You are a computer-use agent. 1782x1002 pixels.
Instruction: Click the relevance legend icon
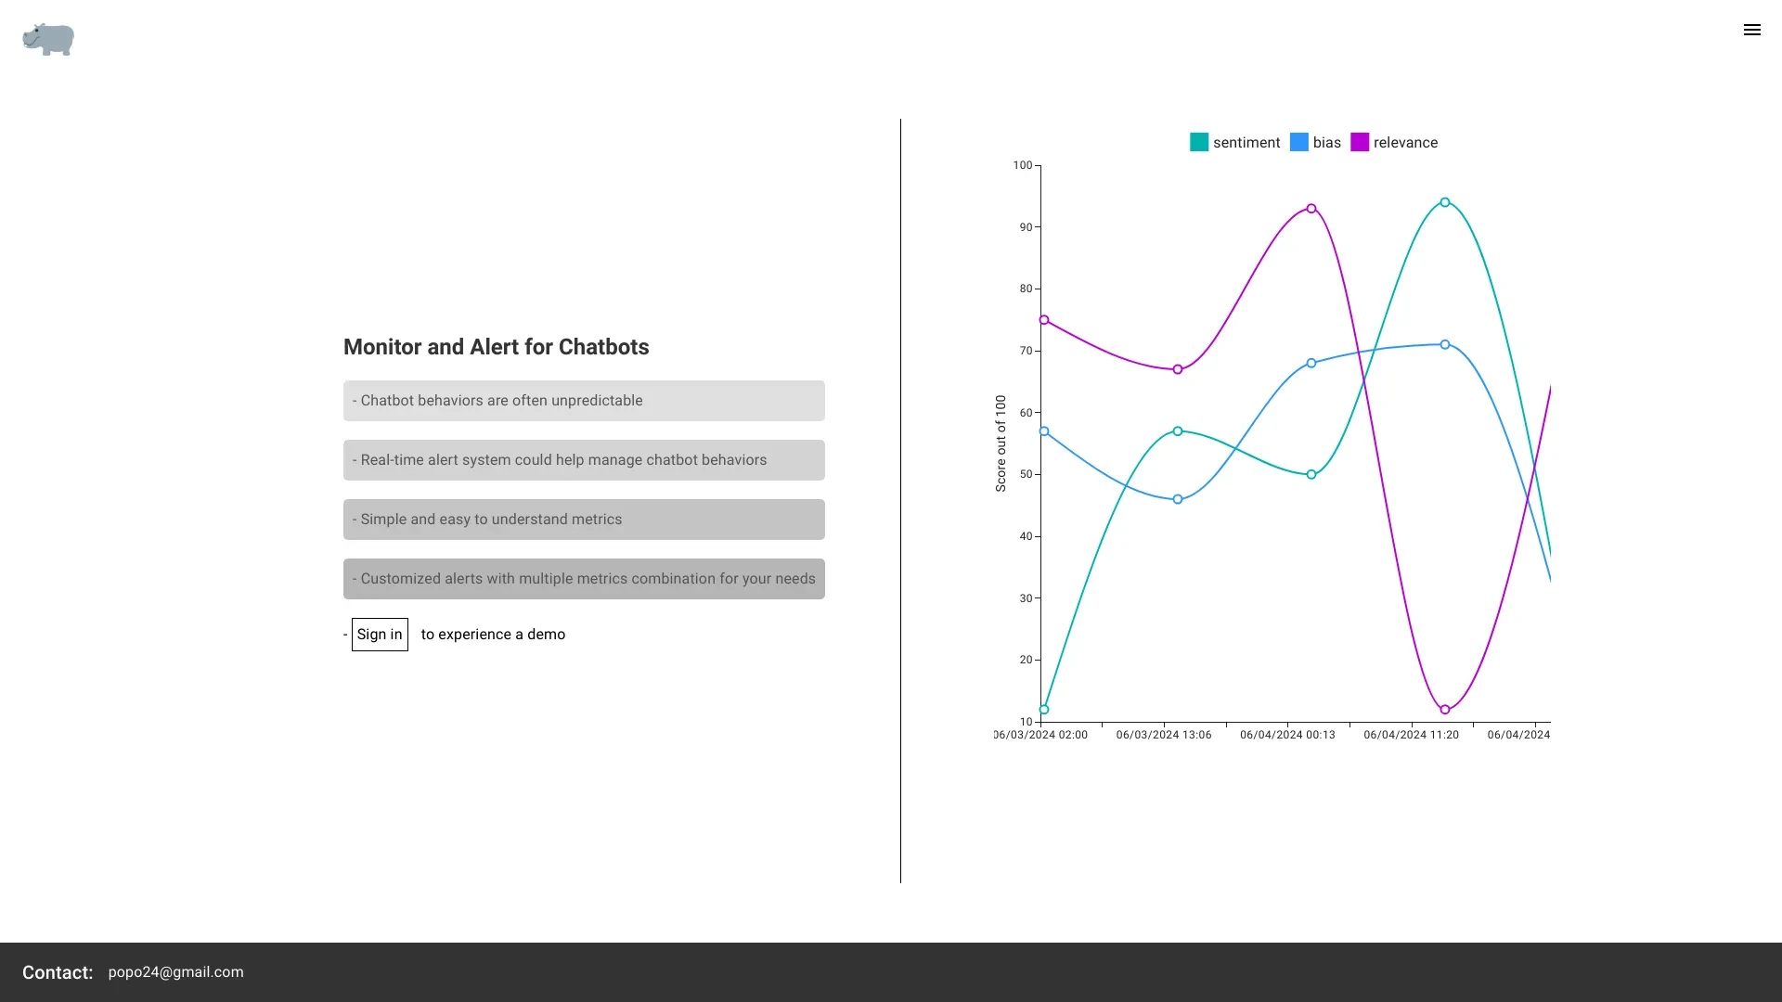pos(1359,142)
